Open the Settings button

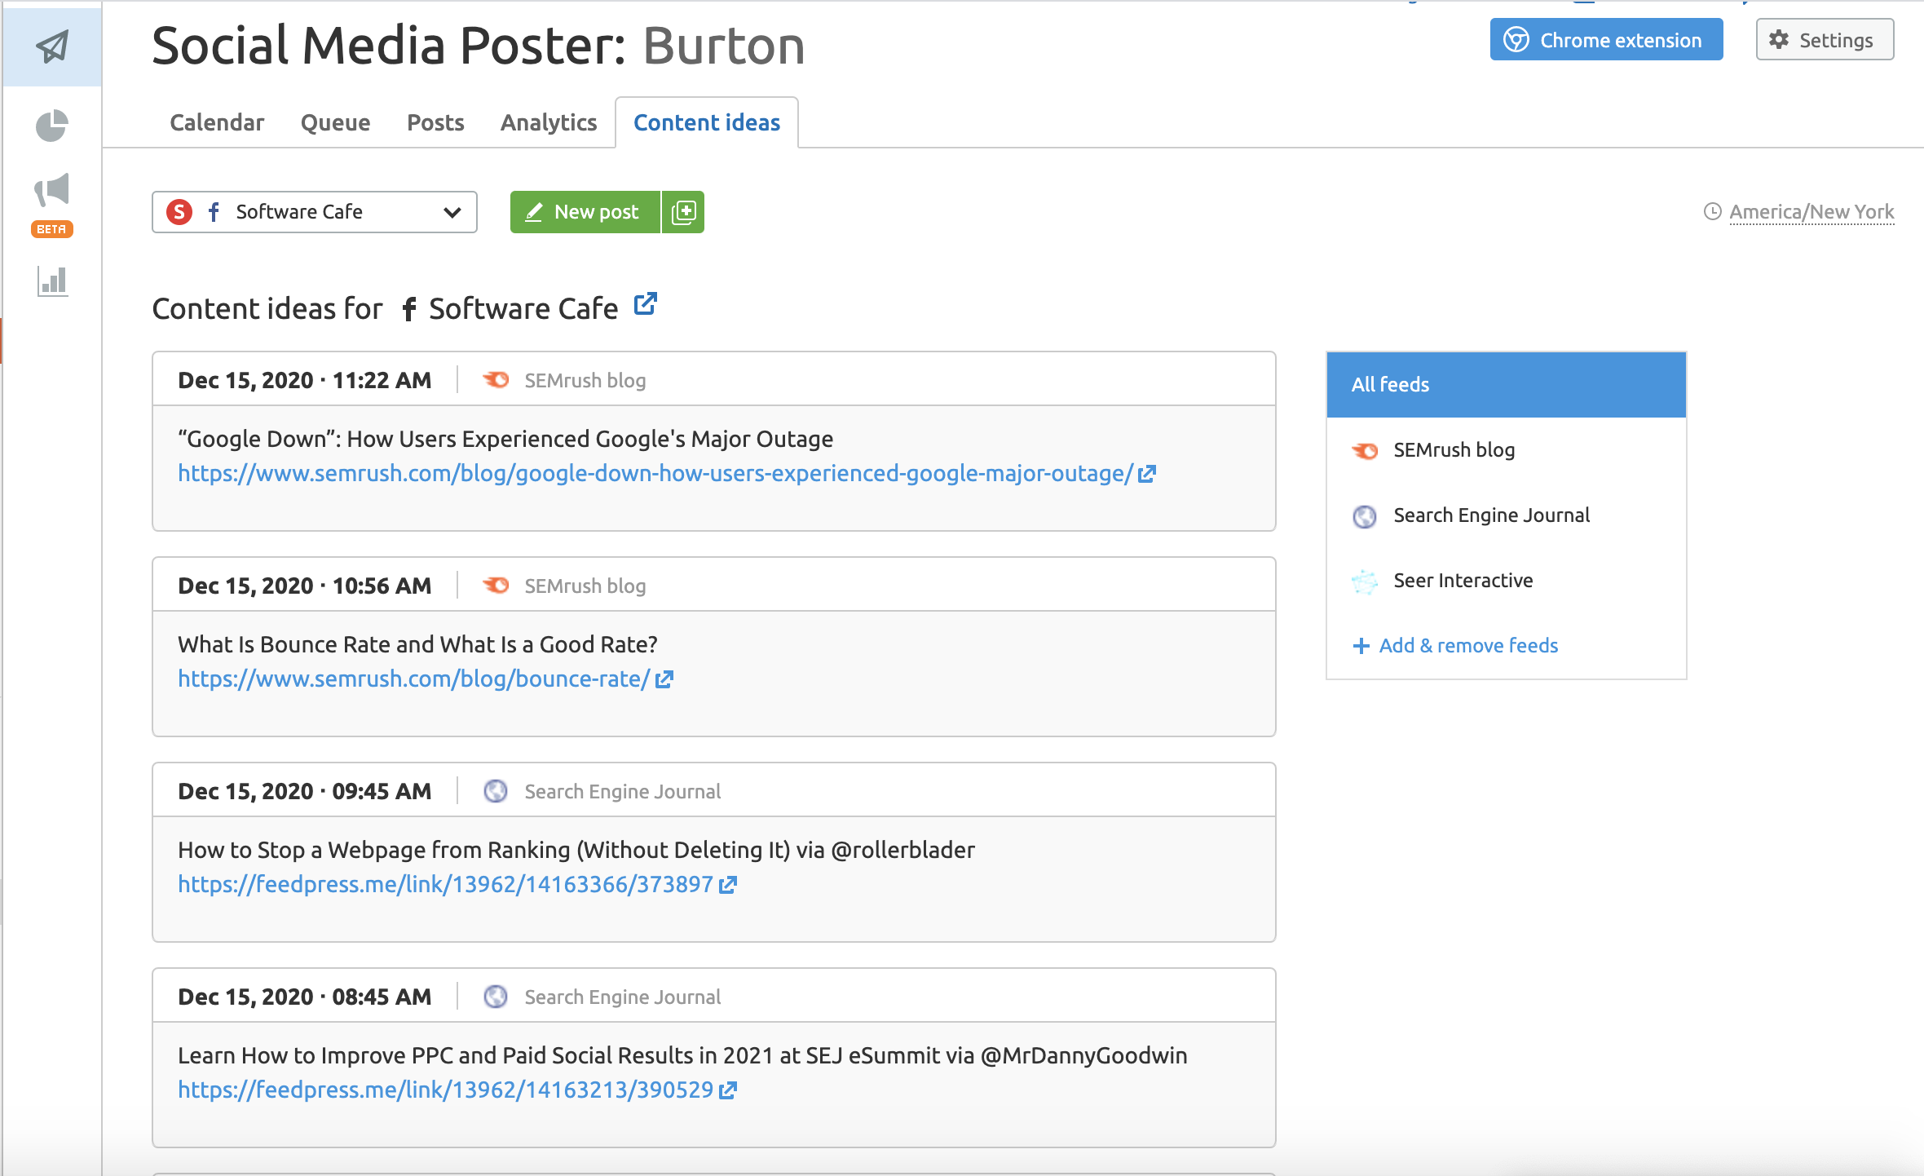(x=1825, y=40)
